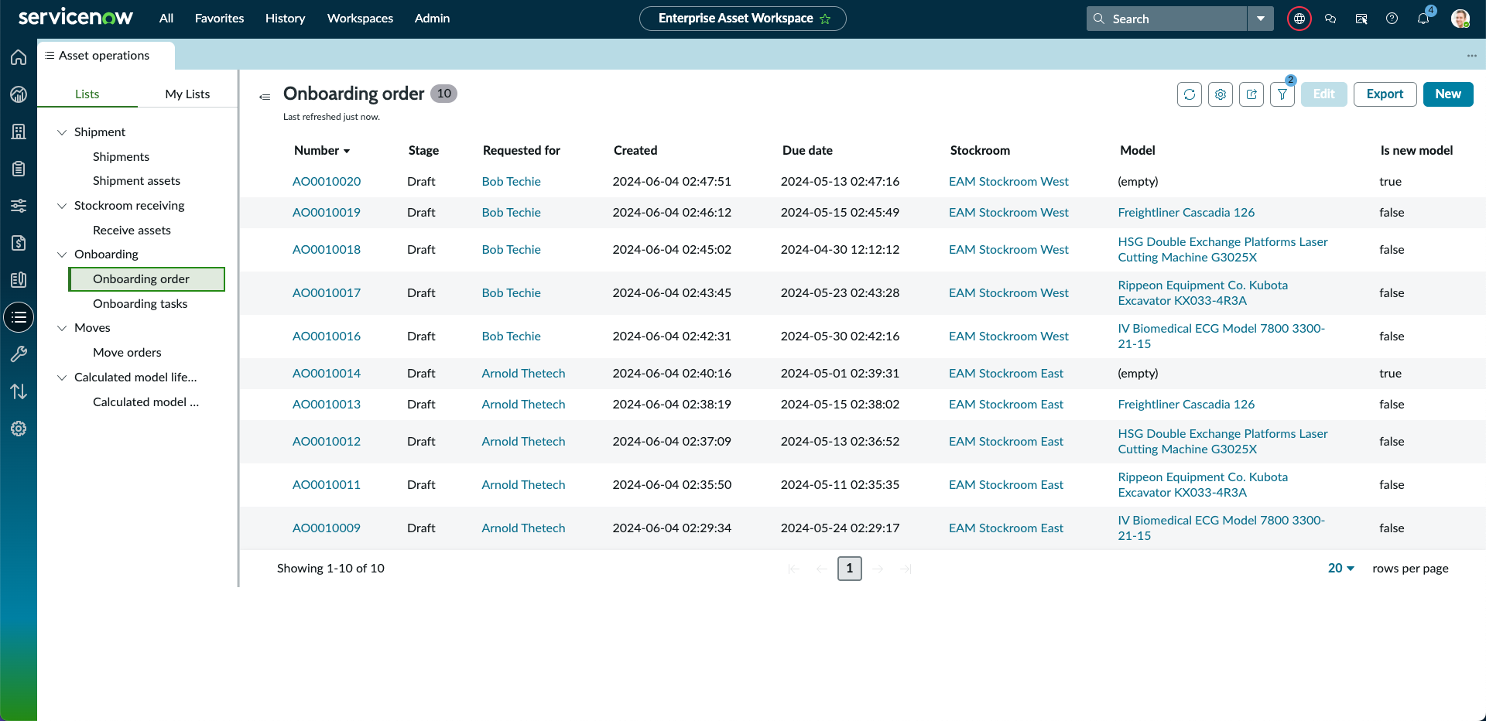This screenshot has width=1486, height=721.
Task: Select the Asset operations tab
Action: point(105,56)
